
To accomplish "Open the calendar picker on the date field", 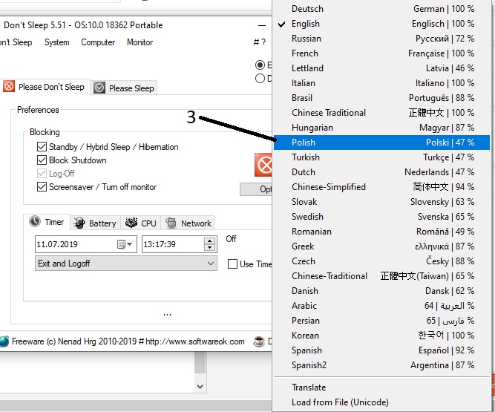I will 125,244.
